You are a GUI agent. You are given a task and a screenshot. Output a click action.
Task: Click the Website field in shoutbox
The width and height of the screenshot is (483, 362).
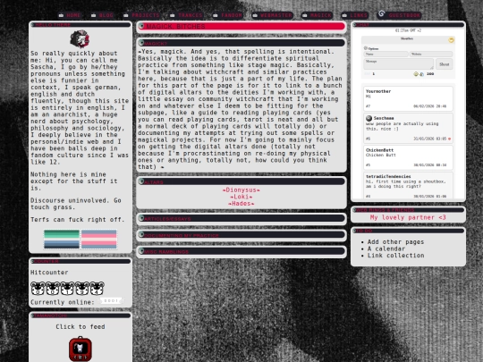pyautogui.click(x=431, y=55)
